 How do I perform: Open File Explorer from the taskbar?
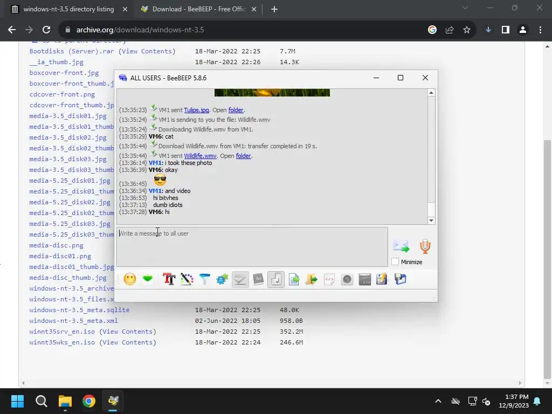(x=65, y=401)
